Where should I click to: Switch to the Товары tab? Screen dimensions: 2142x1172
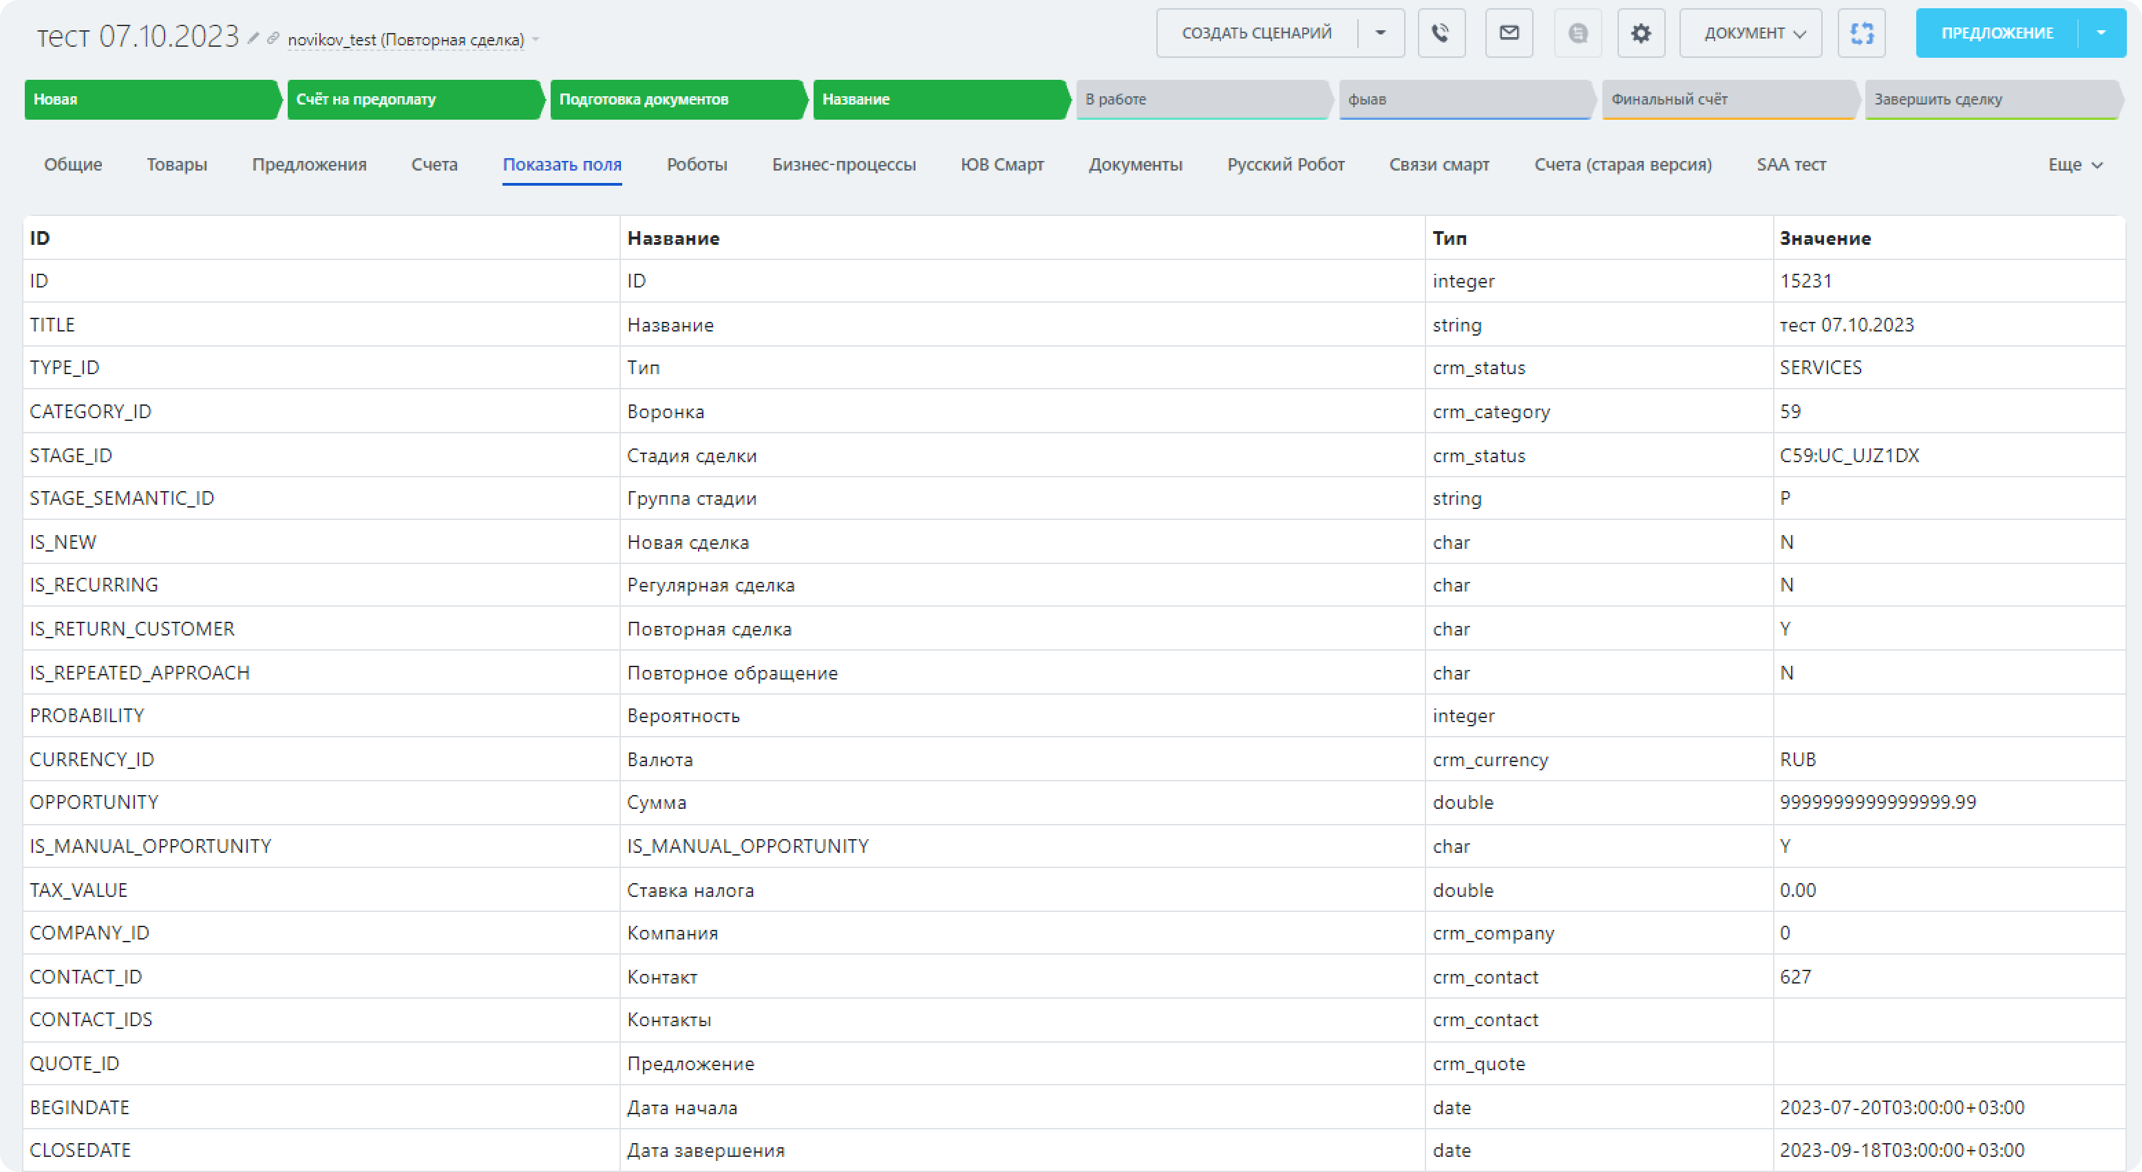[177, 164]
